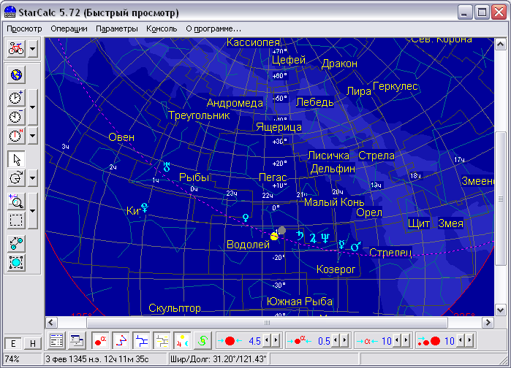
Task: Click the globe location icon
Action: (x=16, y=74)
